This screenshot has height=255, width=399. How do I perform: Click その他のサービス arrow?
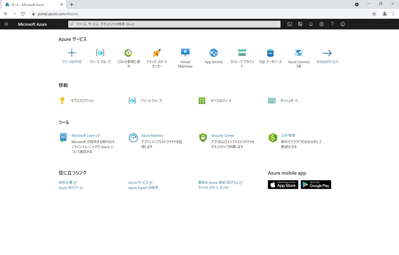coord(327,53)
